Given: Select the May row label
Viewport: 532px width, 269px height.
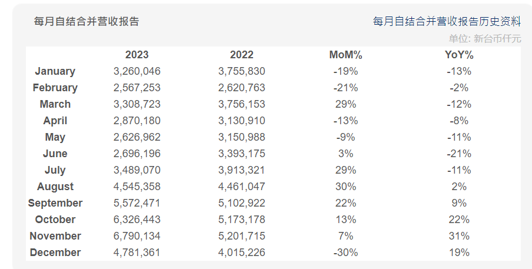Looking at the screenshot, I should (55, 137).
